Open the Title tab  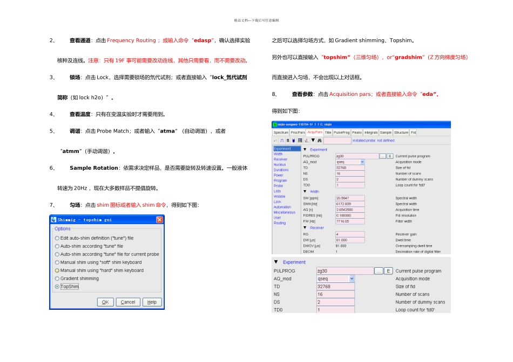328,133
